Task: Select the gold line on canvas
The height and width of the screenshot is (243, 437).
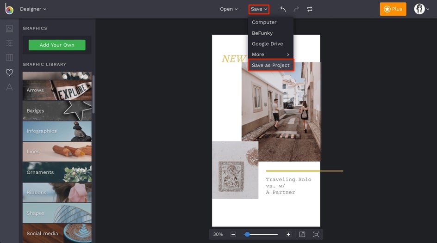Action: (304, 171)
